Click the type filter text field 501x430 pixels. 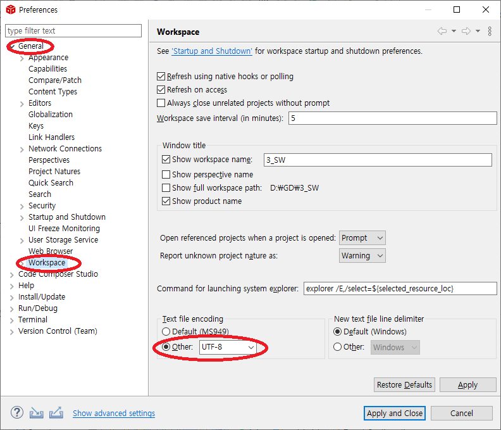(x=73, y=30)
